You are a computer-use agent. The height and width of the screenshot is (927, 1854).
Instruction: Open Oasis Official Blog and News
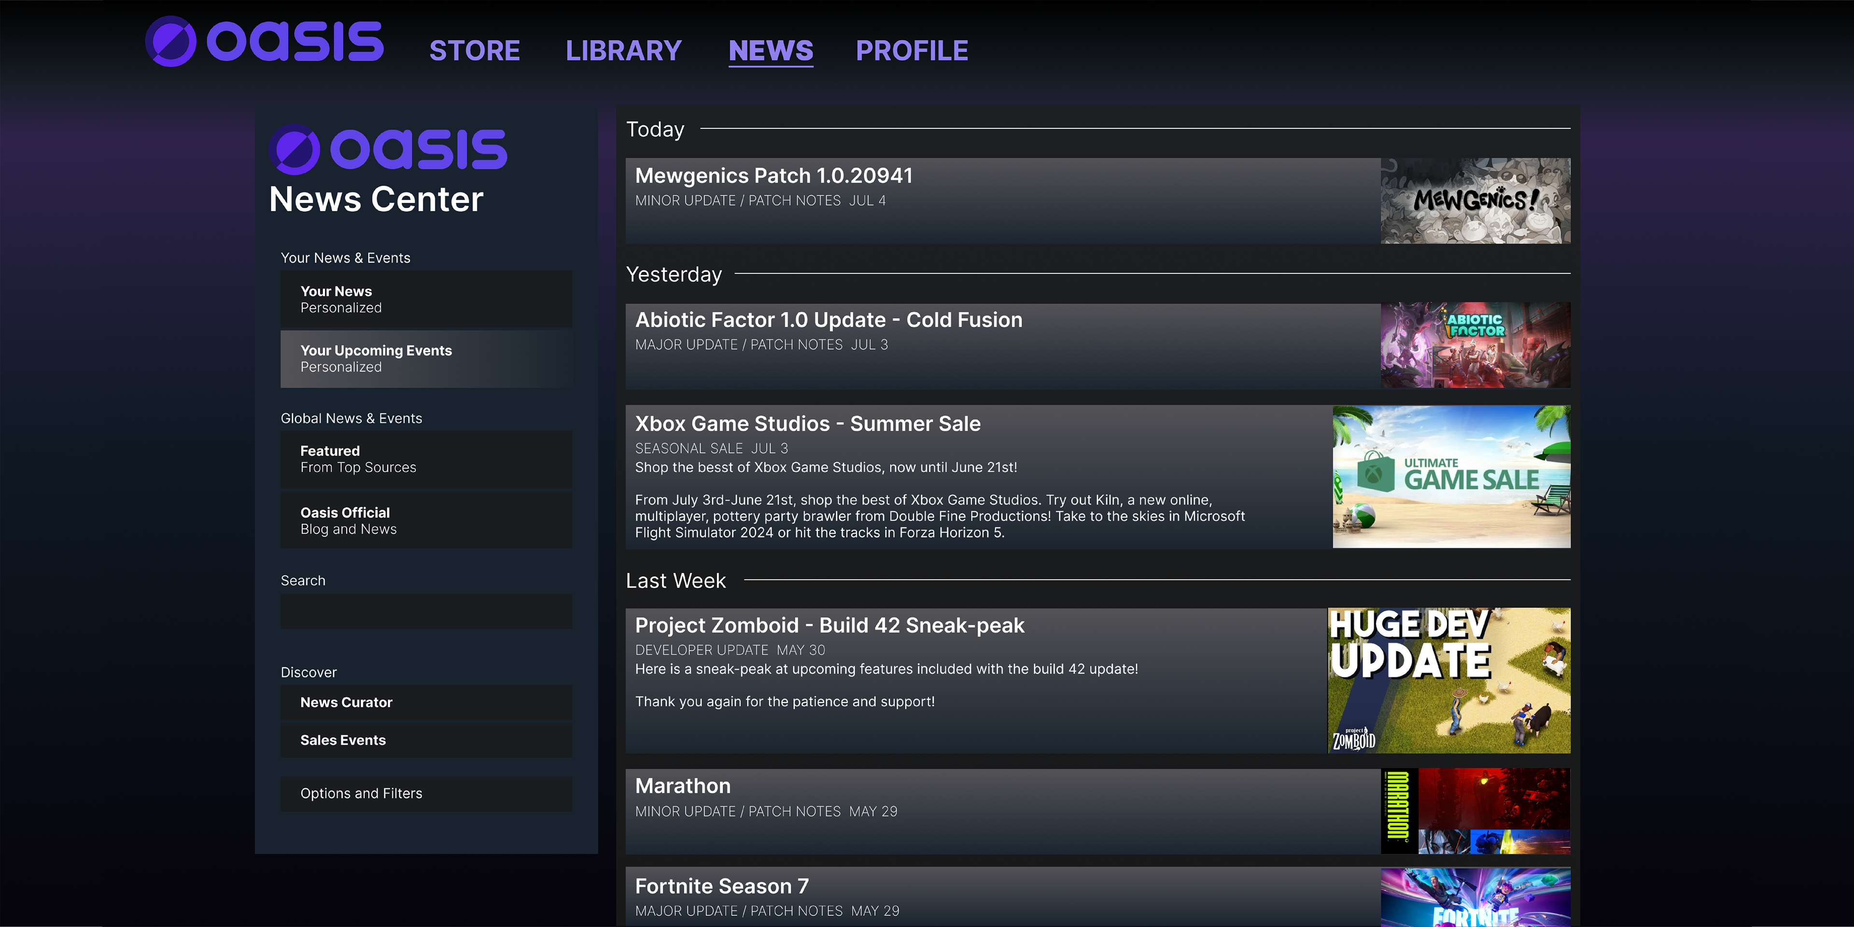[426, 520]
